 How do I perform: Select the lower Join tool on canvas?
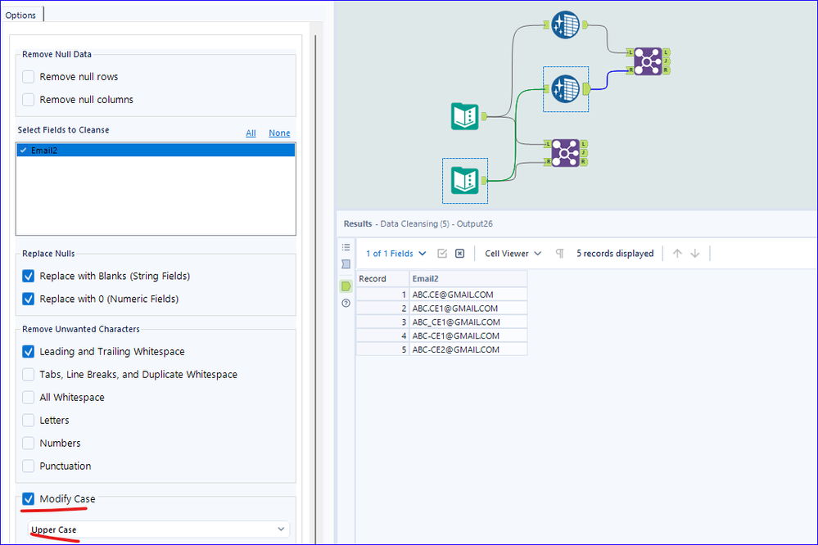565,152
